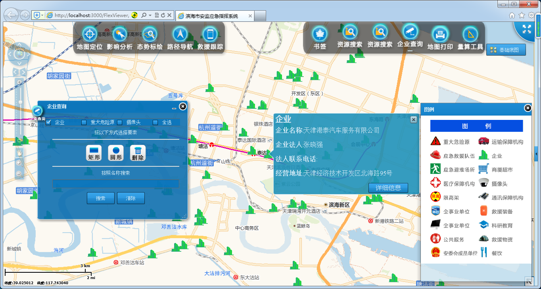Refresh the page in the address bar
This screenshot has width=541, height=289.
pyautogui.click(x=163, y=15)
